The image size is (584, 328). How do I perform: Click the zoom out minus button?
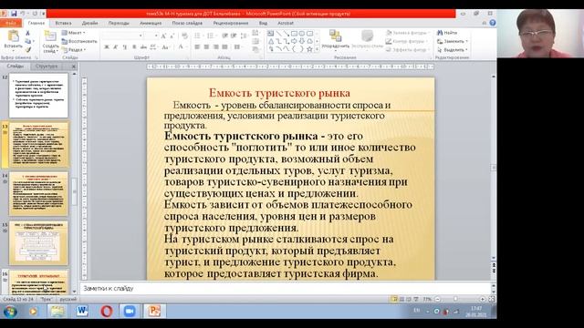(438, 299)
